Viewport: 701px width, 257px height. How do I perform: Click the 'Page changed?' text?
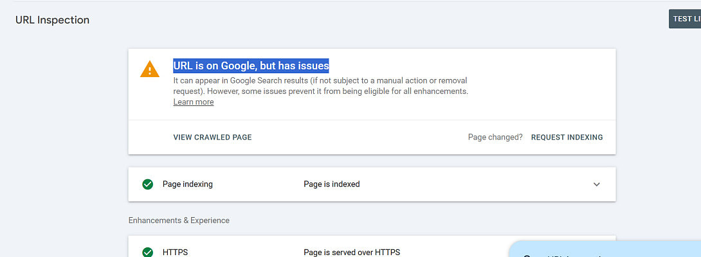(x=495, y=137)
